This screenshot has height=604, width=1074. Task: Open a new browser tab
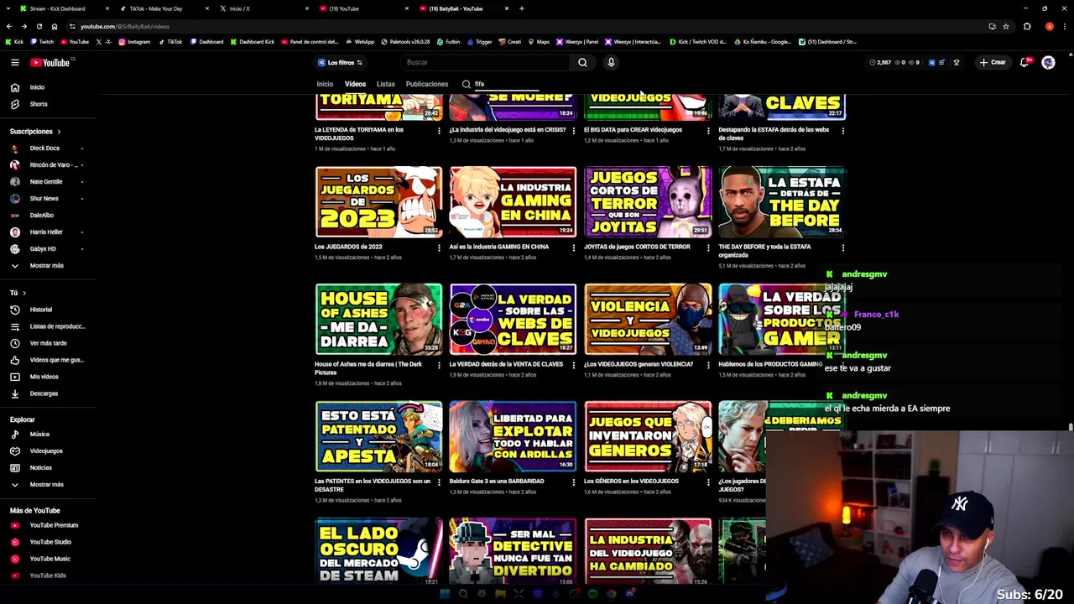click(x=522, y=8)
